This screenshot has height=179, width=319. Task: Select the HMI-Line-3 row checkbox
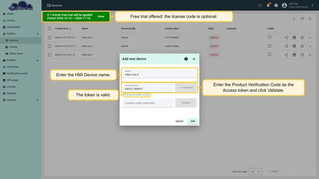coord(49,37)
